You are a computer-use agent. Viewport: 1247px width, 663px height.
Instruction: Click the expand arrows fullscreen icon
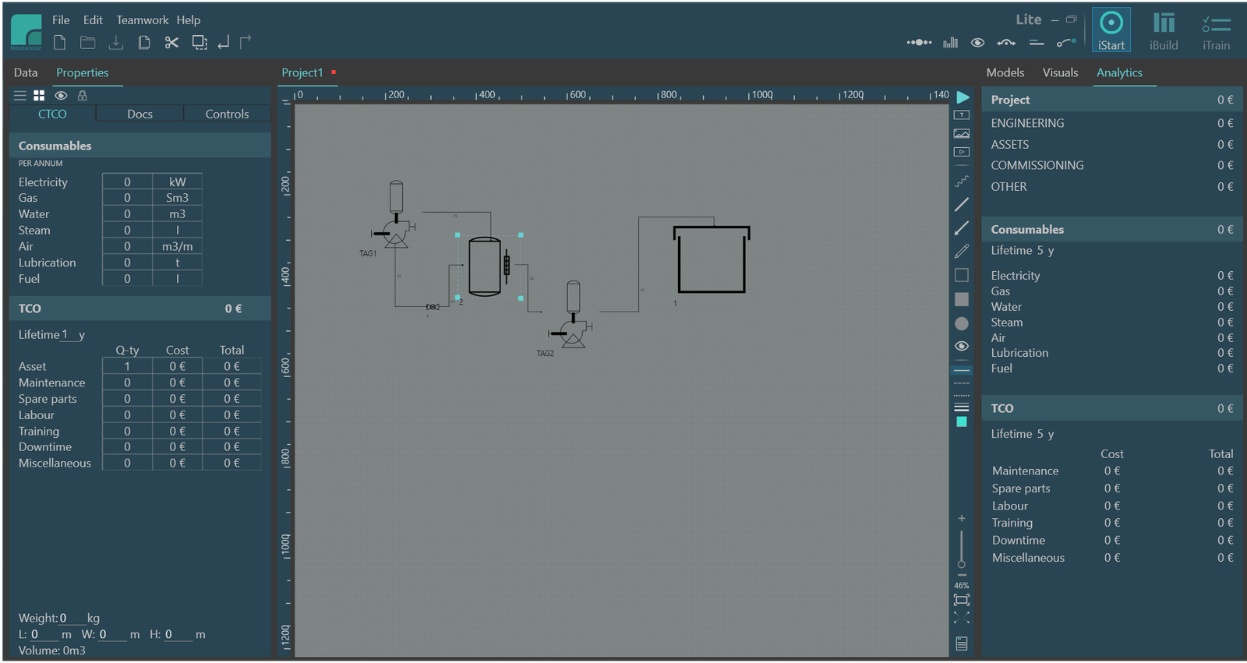tap(962, 618)
